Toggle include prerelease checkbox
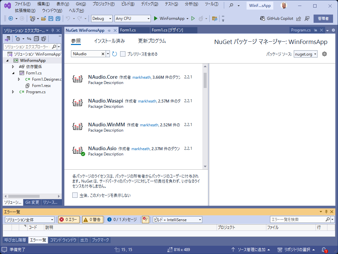This screenshot has height=254, width=338. pos(123,54)
